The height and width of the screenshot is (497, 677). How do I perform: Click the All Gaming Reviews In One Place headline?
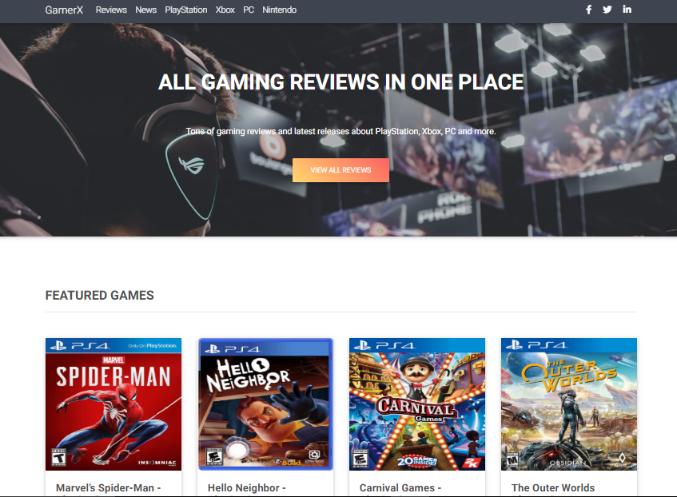click(341, 82)
